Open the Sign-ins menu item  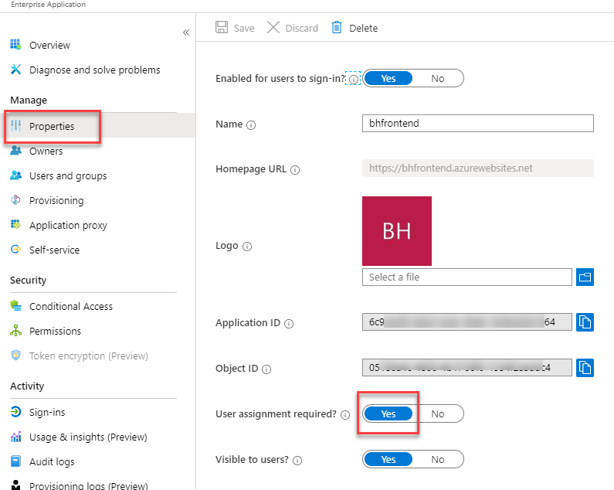[x=47, y=412]
